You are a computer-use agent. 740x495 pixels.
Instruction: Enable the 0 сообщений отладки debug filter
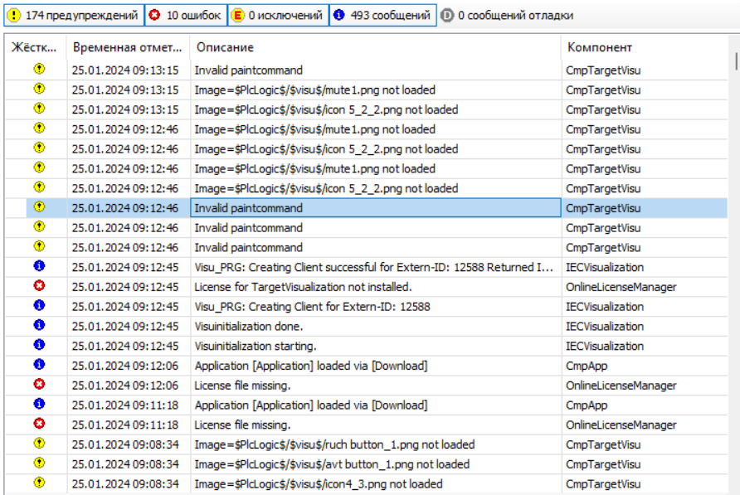508,16
